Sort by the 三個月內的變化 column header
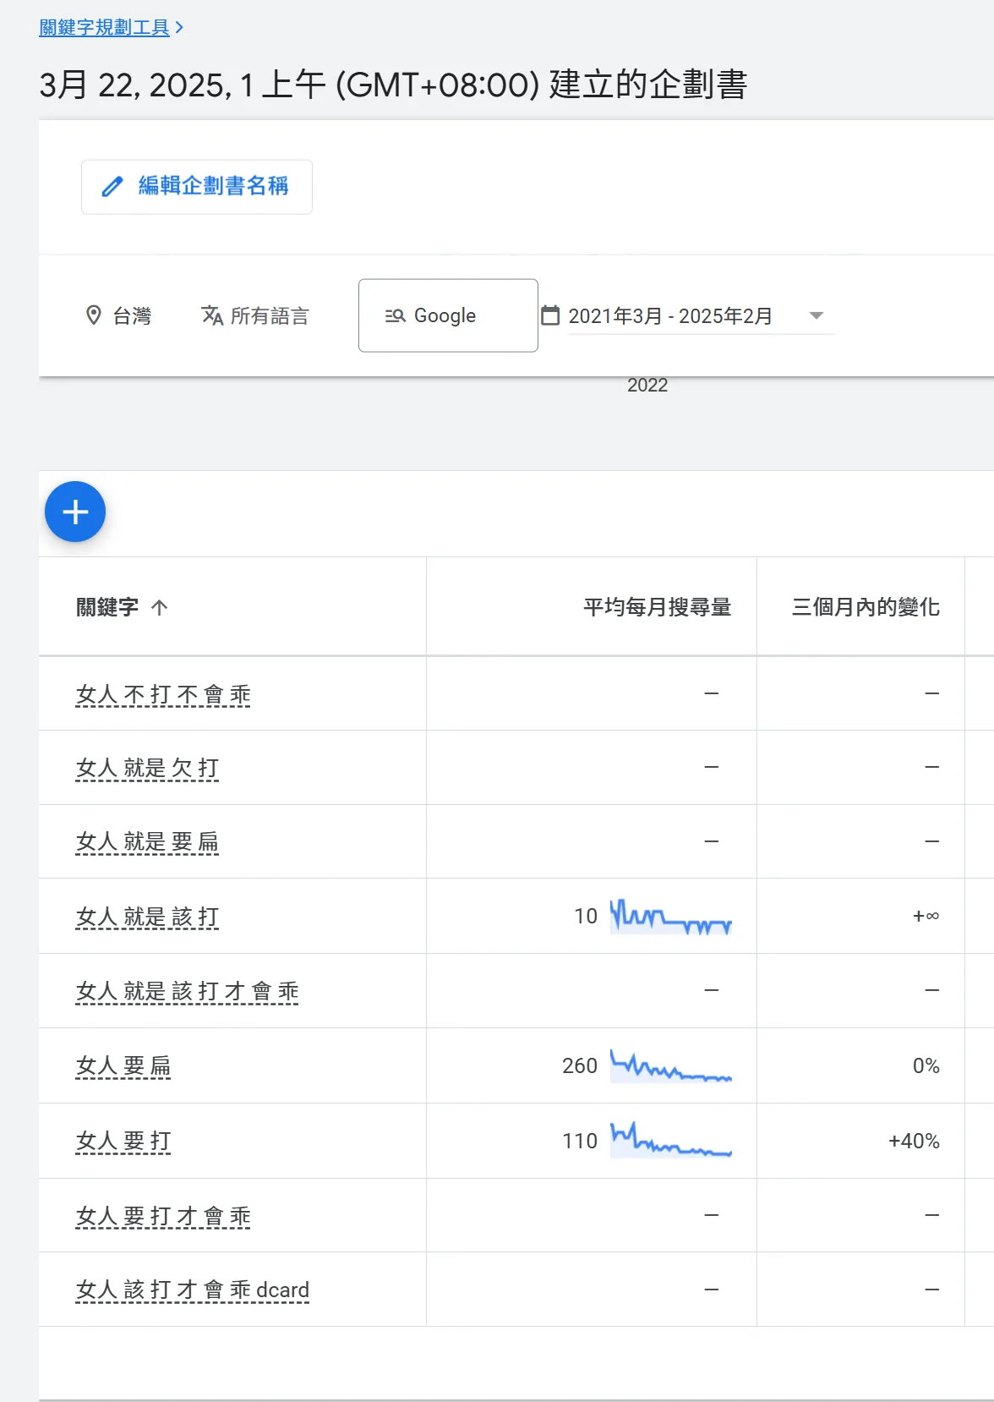The width and height of the screenshot is (994, 1402). pyautogui.click(x=865, y=607)
